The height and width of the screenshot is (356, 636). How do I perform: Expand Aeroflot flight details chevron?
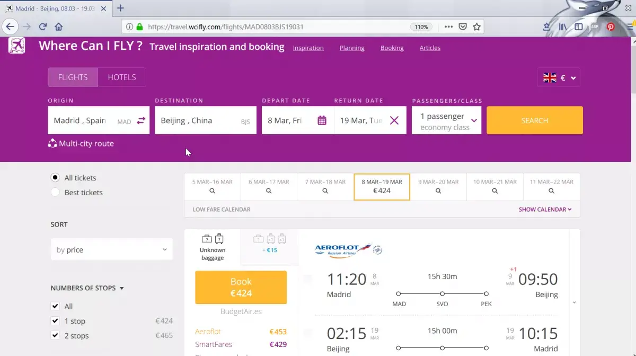click(574, 303)
